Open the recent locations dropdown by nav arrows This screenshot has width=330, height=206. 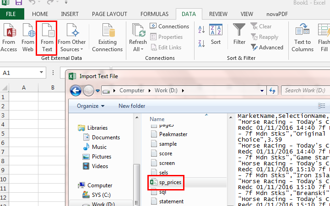point(97,91)
